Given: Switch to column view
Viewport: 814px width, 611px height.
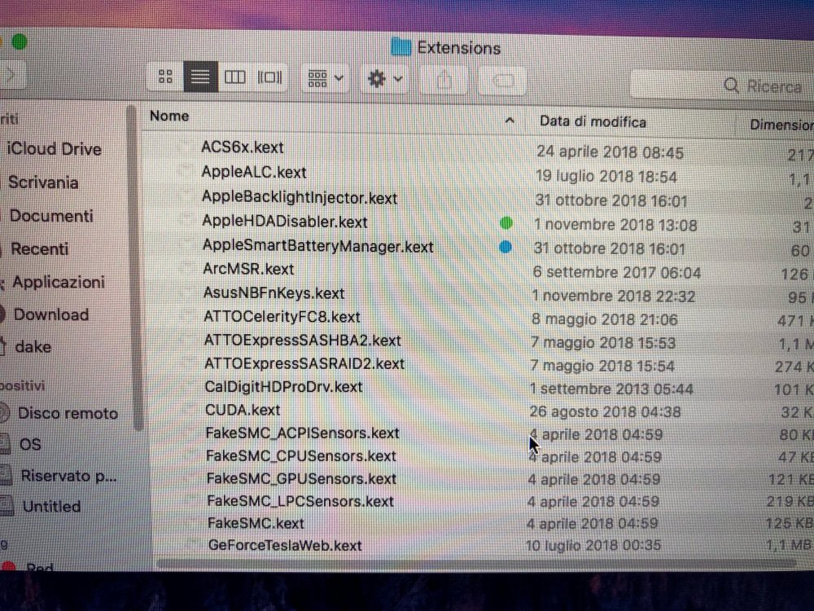Looking at the screenshot, I should click(234, 77).
